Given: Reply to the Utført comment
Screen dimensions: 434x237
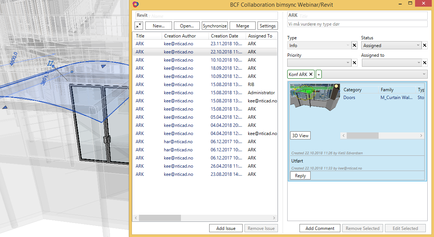Looking at the screenshot, I should (x=300, y=175).
